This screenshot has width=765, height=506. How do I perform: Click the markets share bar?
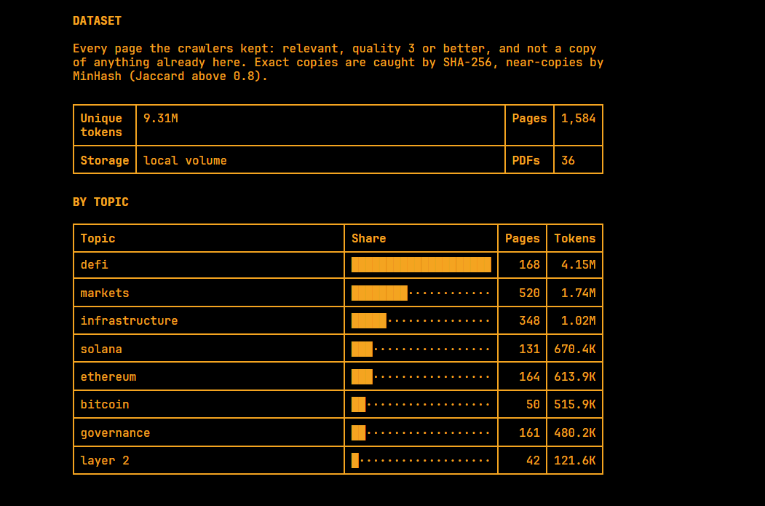[x=421, y=293]
